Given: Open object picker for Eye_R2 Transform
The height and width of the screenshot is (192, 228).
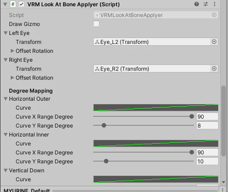Looking at the screenshot, I should (x=214, y=68).
